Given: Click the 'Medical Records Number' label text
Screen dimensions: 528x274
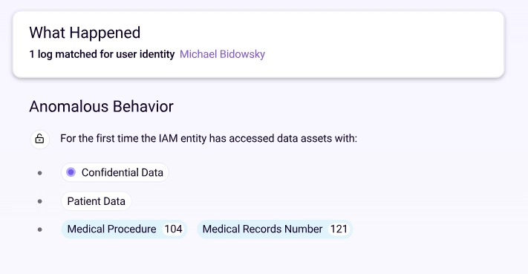Looking at the screenshot, I should pos(262,229).
